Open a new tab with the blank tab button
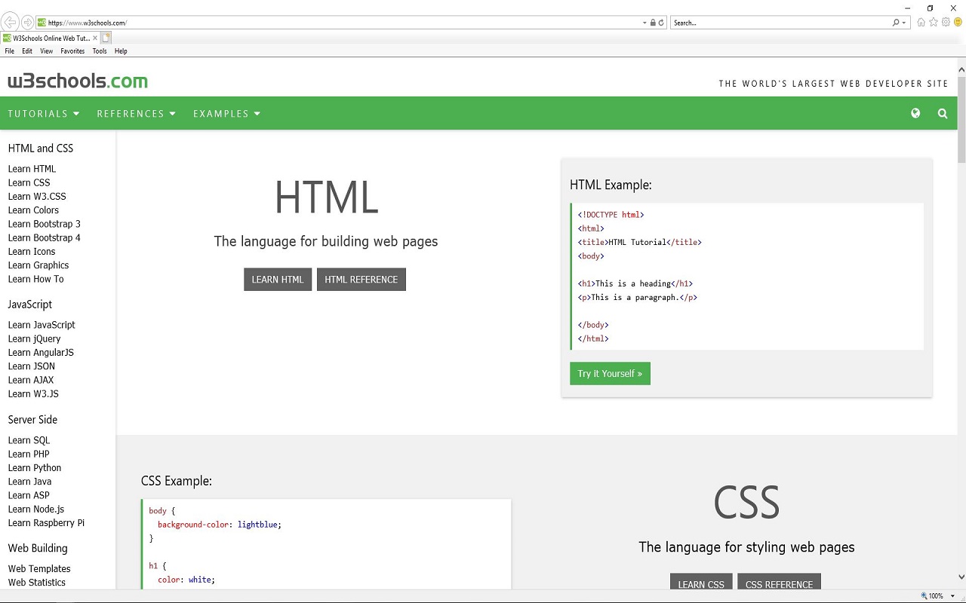Viewport: 966px width, 603px height. tap(106, 38)
